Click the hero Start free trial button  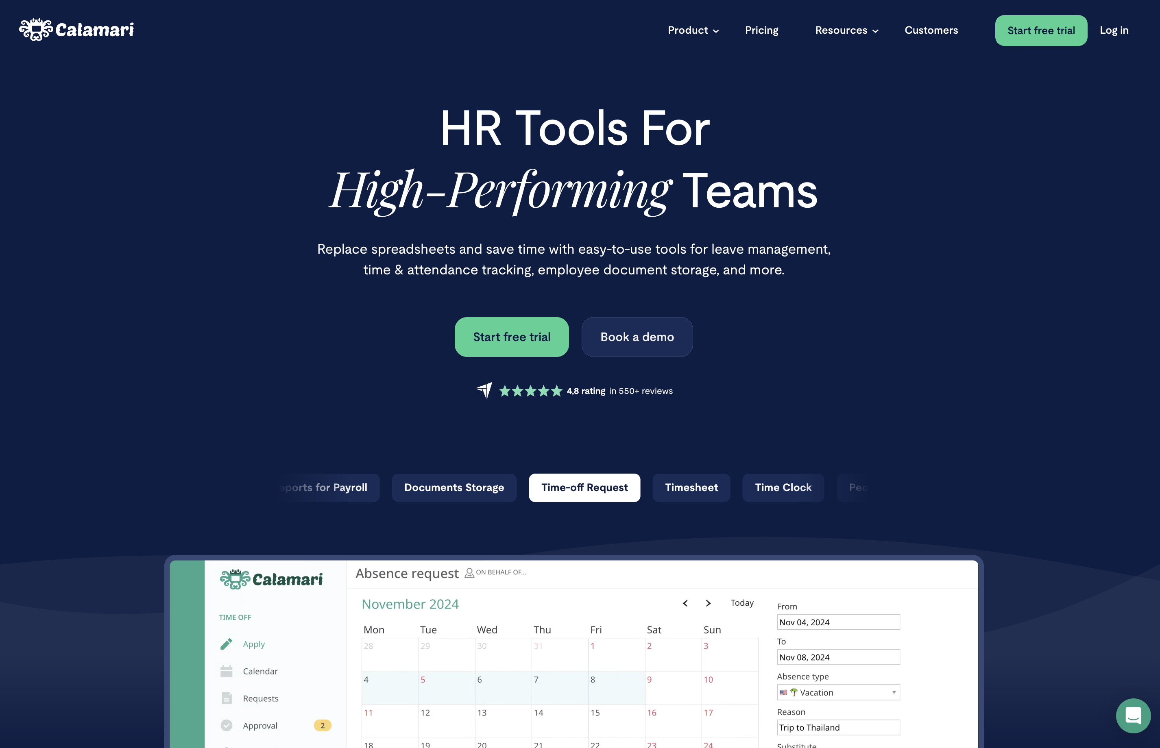click(x=512, y=337)
